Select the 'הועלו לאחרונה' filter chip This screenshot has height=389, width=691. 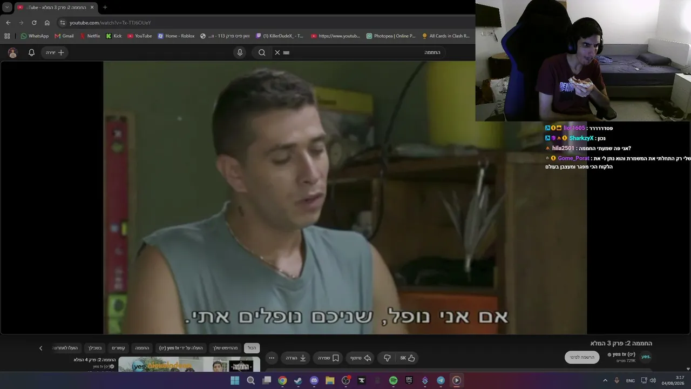coord(65,348)
